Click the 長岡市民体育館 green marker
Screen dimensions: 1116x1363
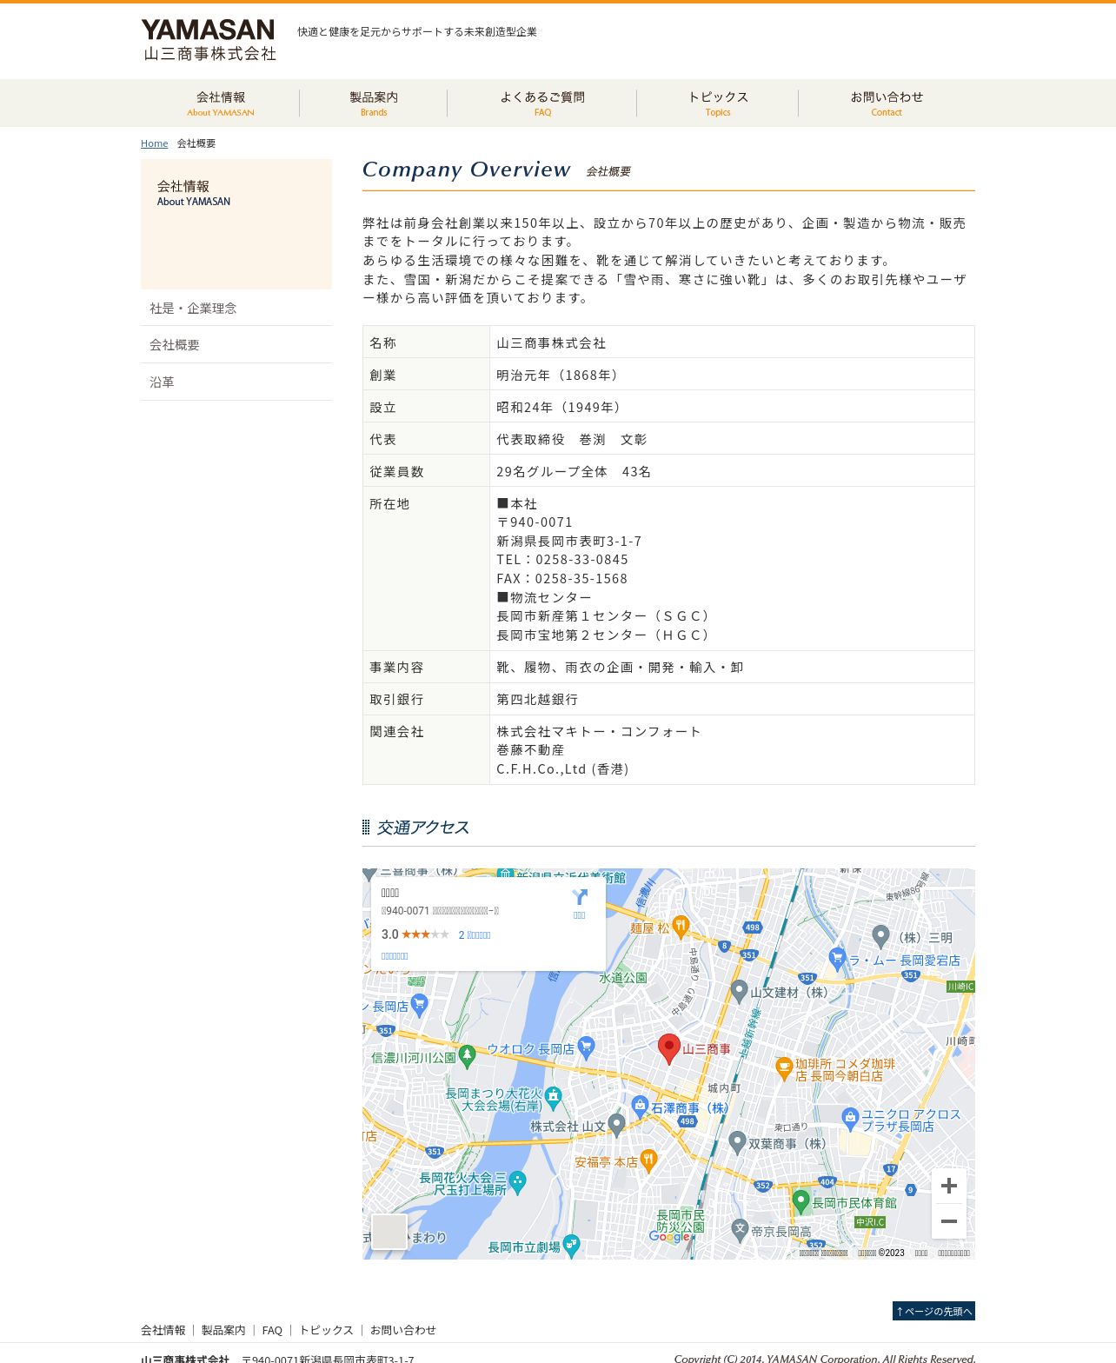pos(800,1201)
